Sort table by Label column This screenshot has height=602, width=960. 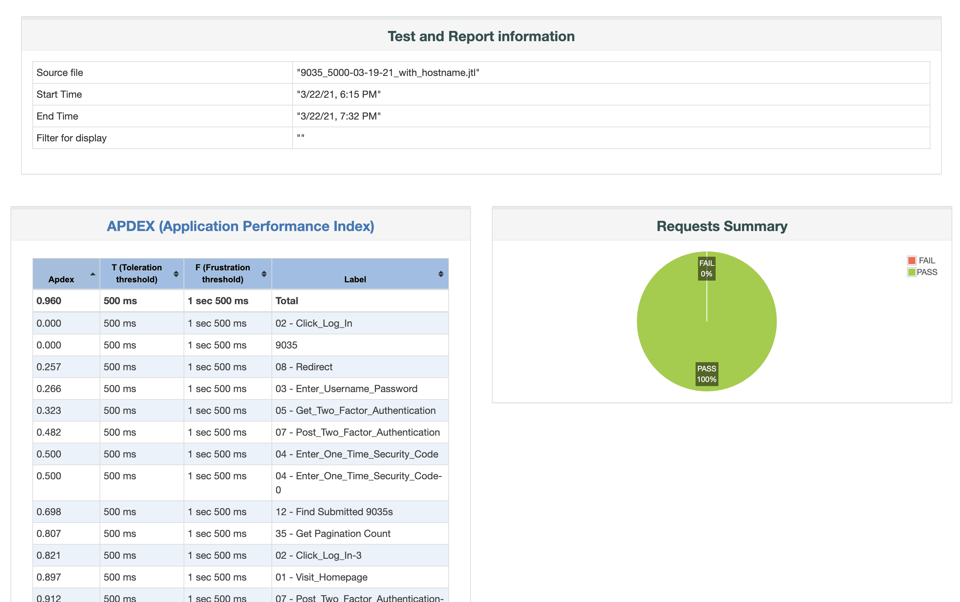click(x=360, y=274)
